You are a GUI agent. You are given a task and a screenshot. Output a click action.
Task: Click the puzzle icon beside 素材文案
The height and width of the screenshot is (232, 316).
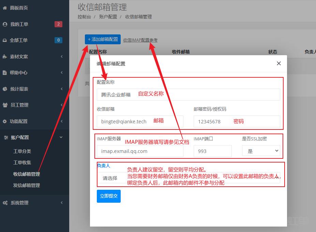(5, 57)
